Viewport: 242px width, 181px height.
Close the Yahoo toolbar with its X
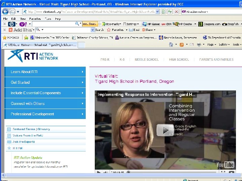pos(5,24)
